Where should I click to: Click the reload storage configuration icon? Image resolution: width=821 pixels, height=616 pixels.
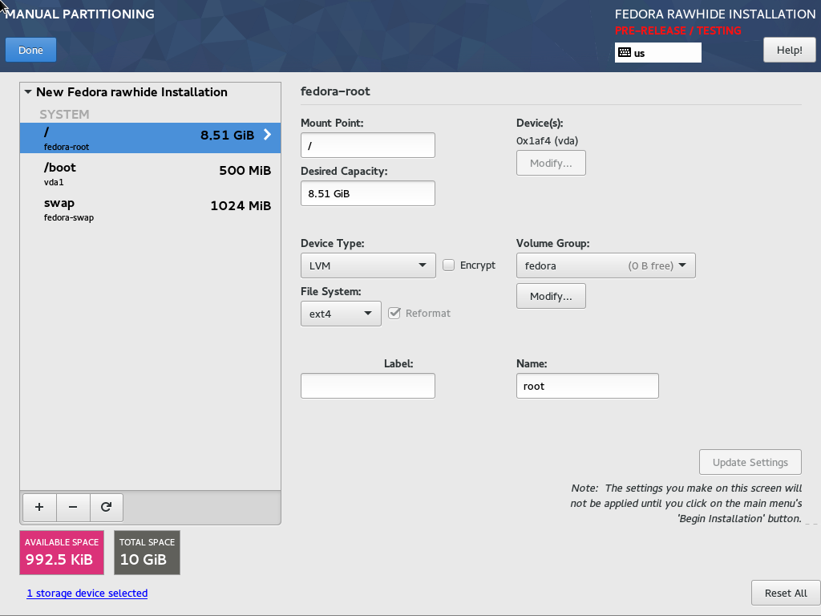click(107, 507)
